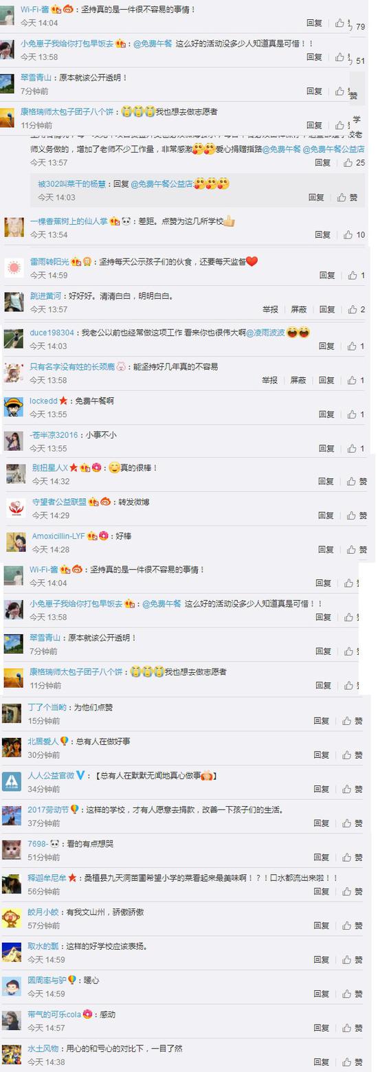
Task: Like the comment by 水土风物
Action: (x=347, y=1062)
